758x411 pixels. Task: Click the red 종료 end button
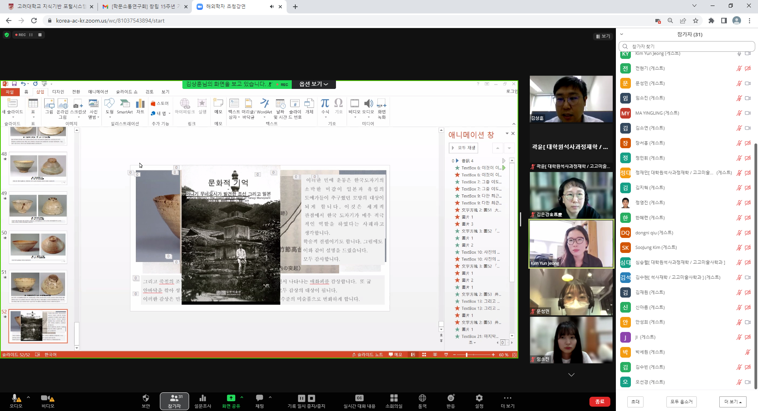(x=600, y=402)
